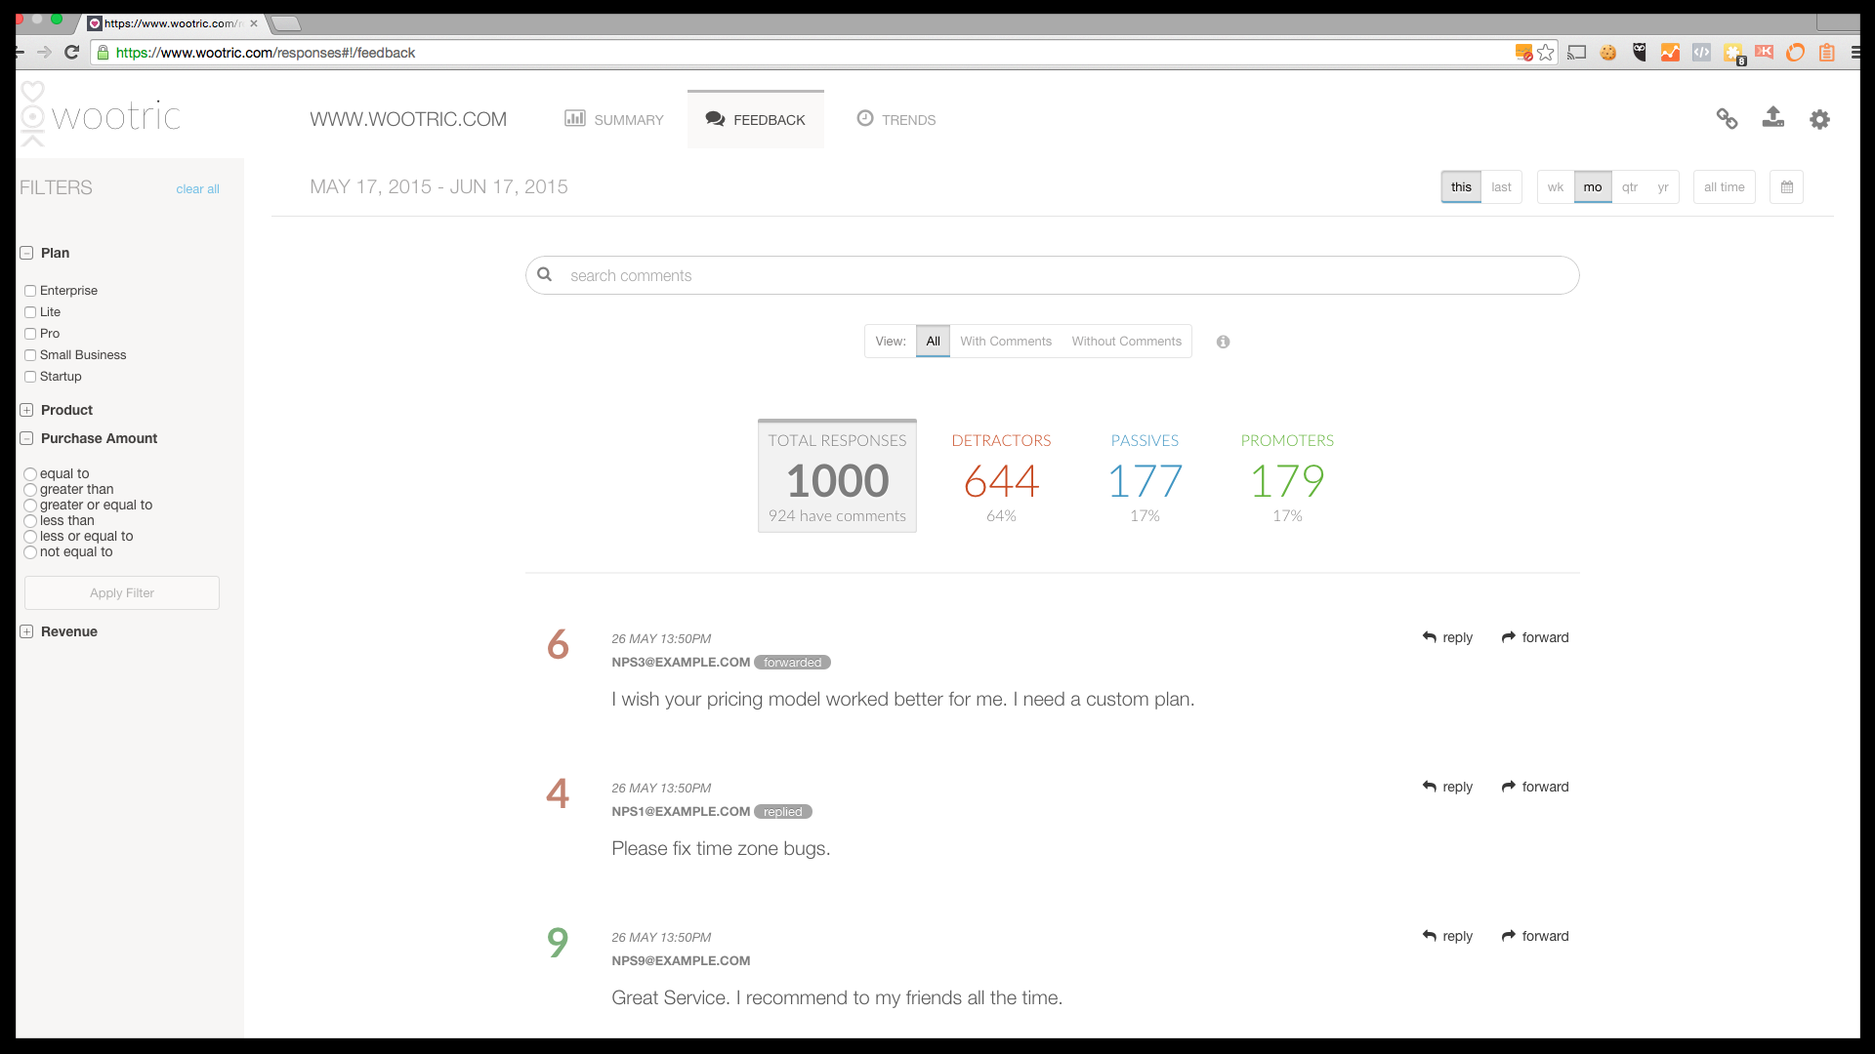Click the export upload icon
Screen dimensions: 1875x1054
(1772, 118)
